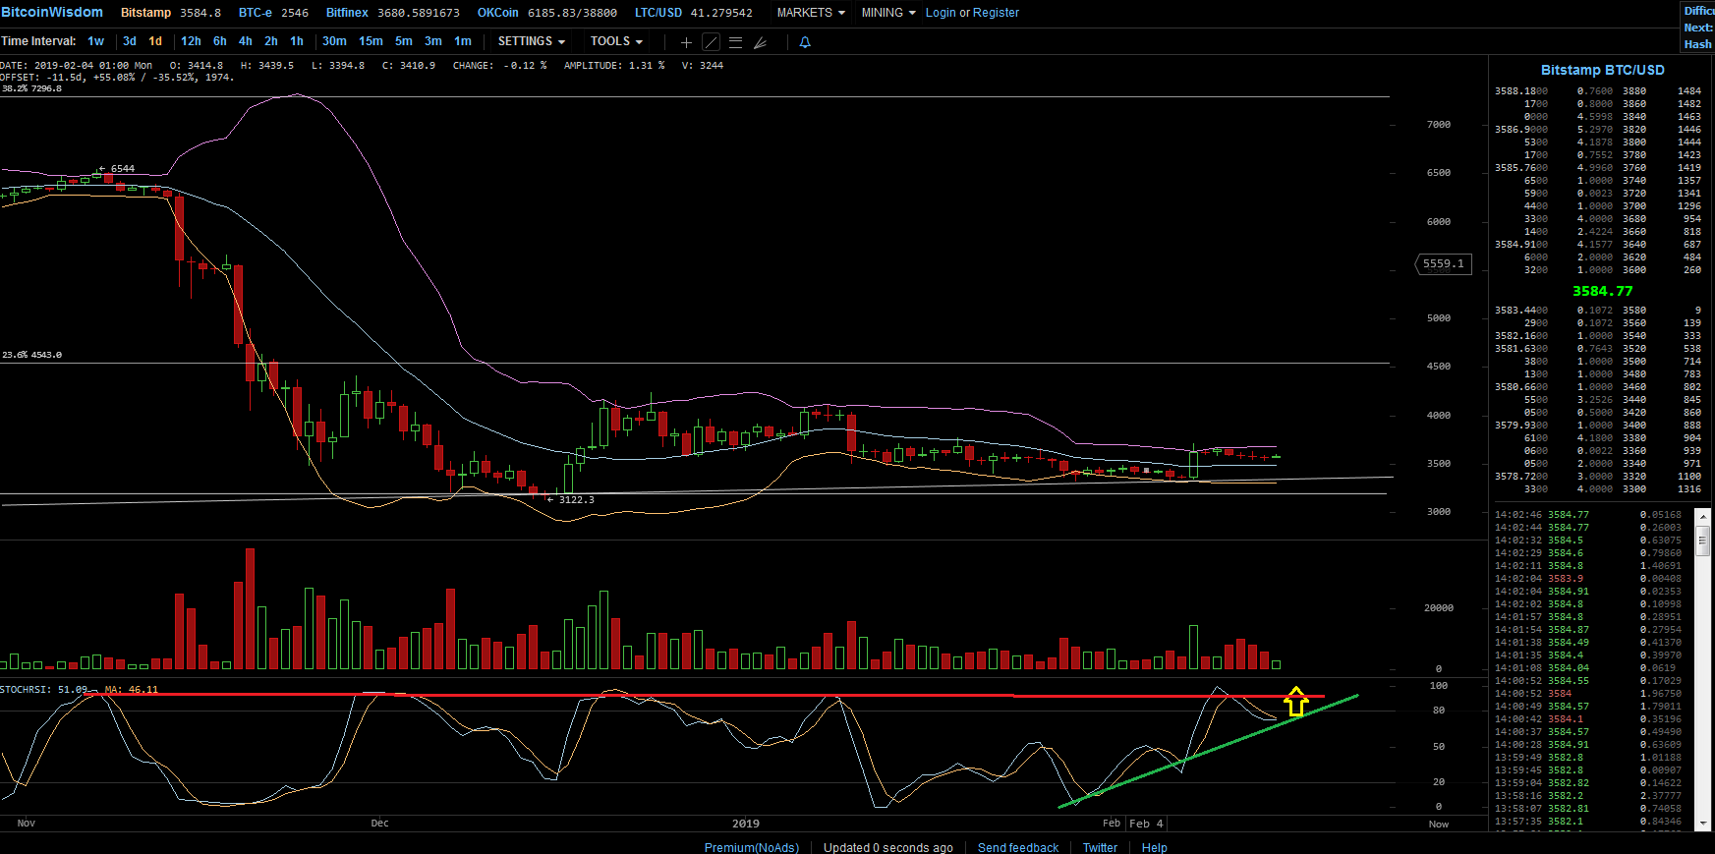Open the Premium(NoAds) link

752,847
